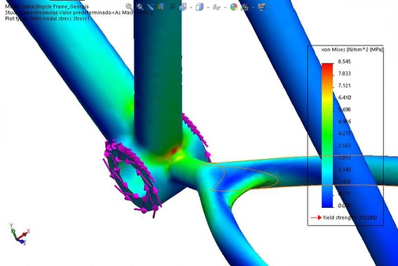Viewport: 398px width, 266px height.
Task: Expand the Apply Scene dropdown arrow
Action: pyautogui.click(x=253, y=8)
